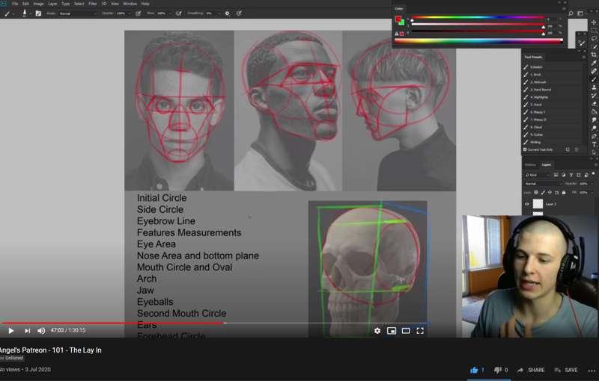Select the Lasso tool
The width and height of the screenshot is (599, 381).
click(594, 39)
